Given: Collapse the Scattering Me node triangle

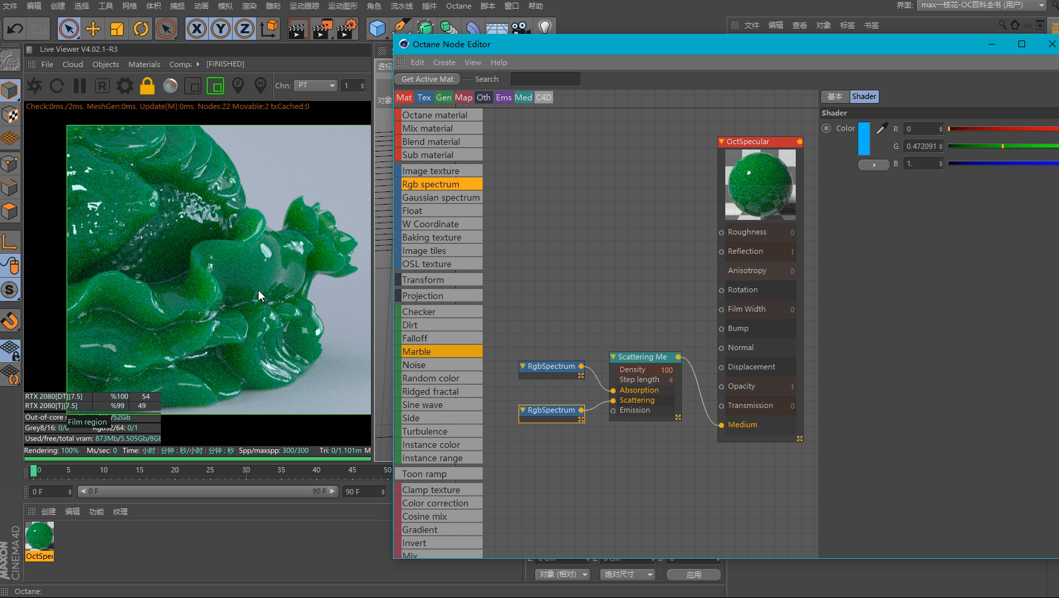Looking at the screenshot, I should pos(613,357).
